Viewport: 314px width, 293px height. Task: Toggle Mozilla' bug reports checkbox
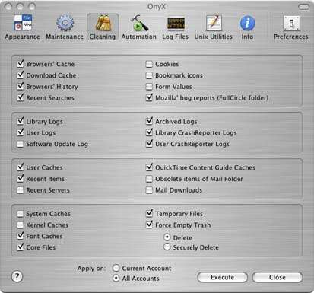[149, 97]
